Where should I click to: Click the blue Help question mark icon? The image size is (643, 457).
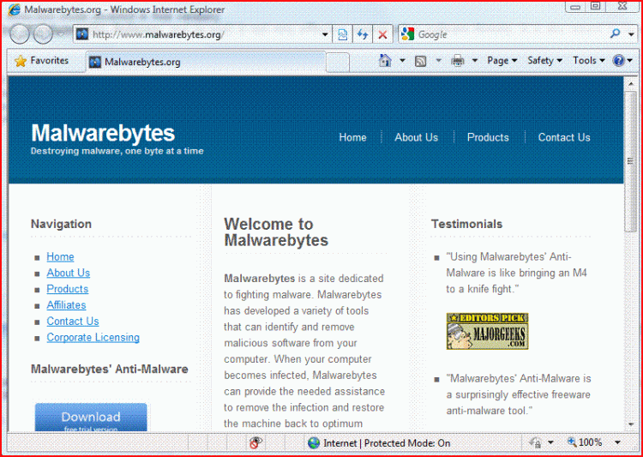tap(618, 61)
